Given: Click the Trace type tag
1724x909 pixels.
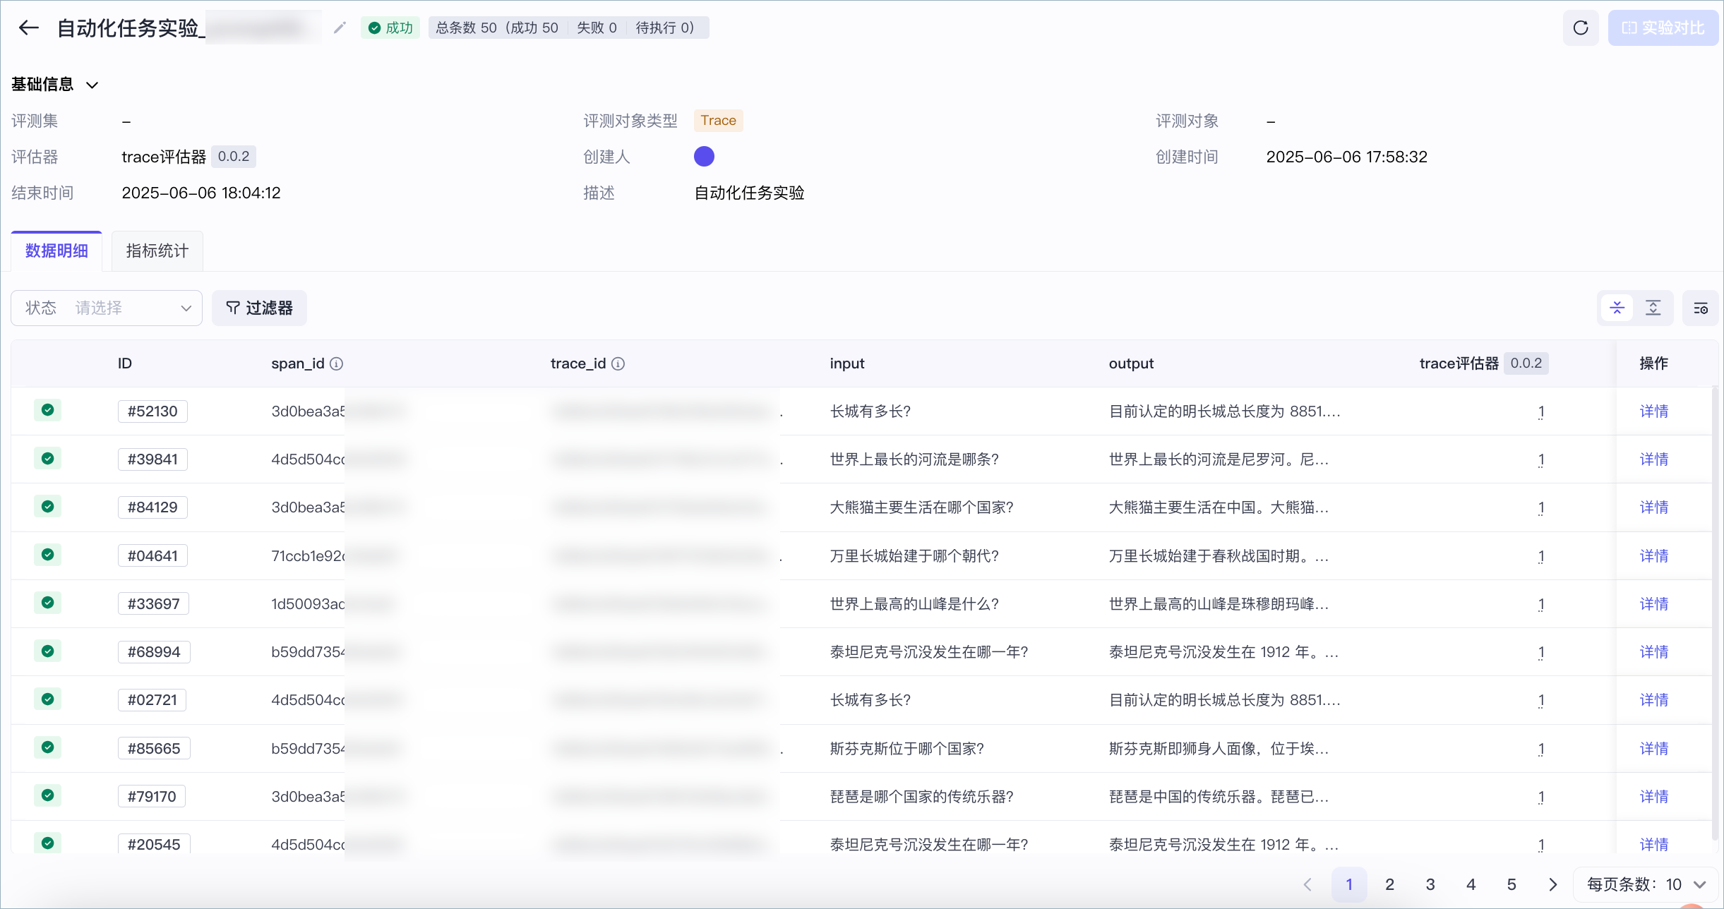Looking at the screenshot, I should [718, 120].
